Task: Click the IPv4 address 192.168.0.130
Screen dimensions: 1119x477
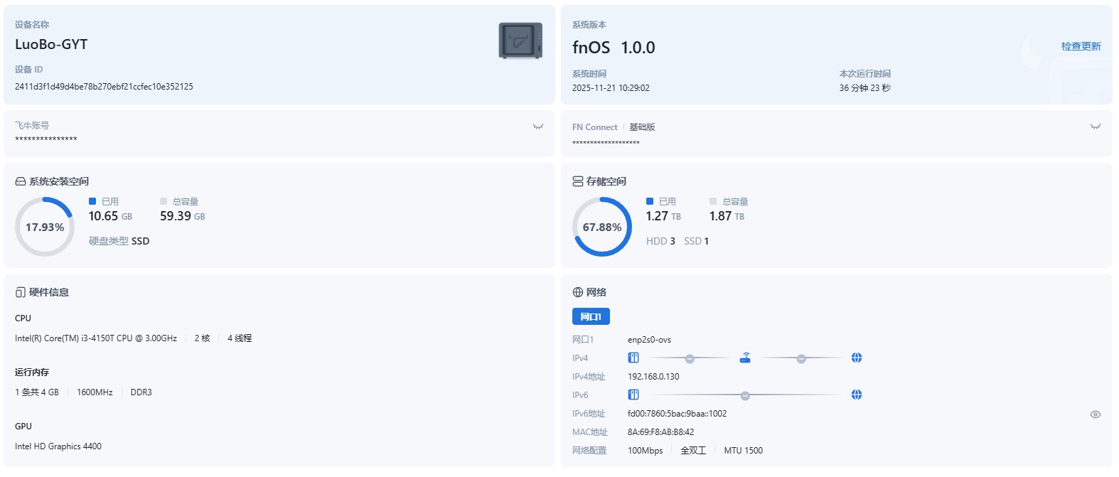Action: (653, 377)
